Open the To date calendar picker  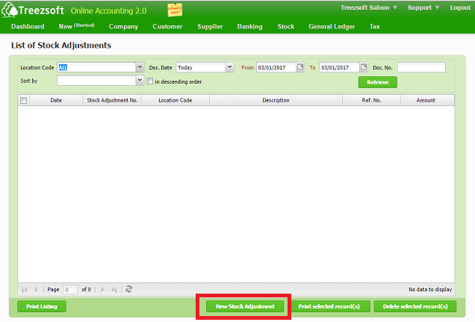(x=364, y=67)
